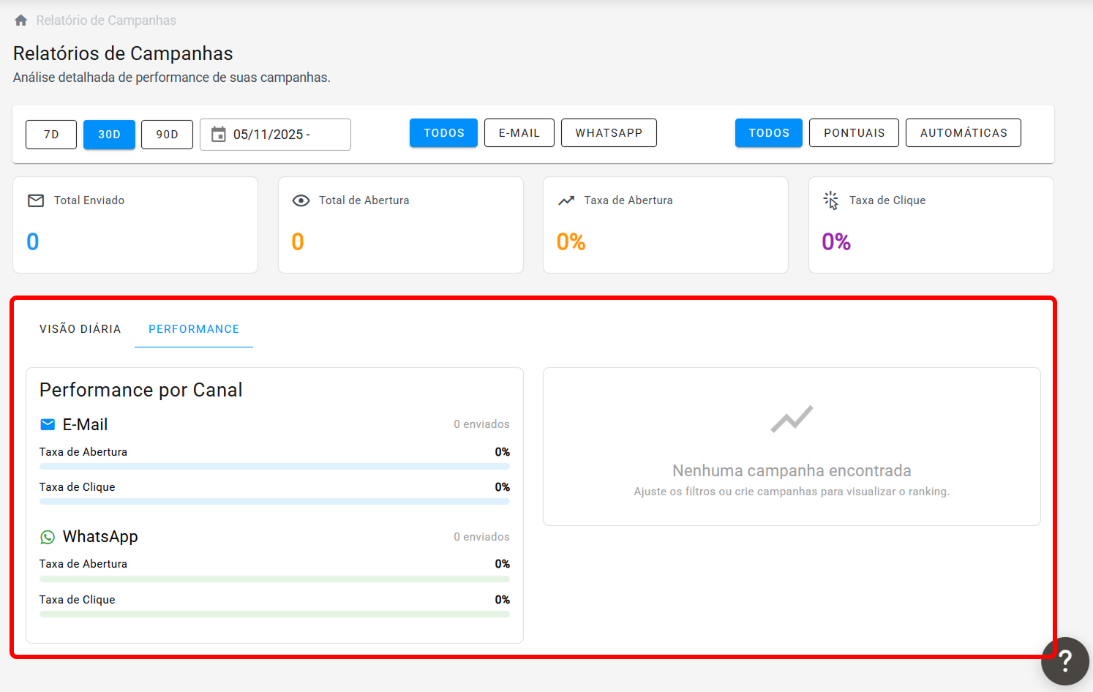The width and height of the screenshot is (1093, 692).
Task: Filter channel by WHATSAPP
Action: click(609, 133)
